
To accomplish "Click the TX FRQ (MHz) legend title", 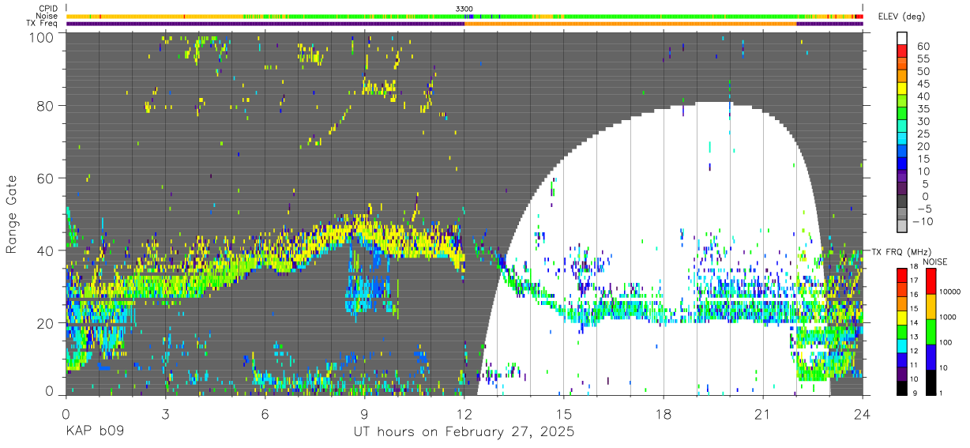I will (x=900, y=252).
